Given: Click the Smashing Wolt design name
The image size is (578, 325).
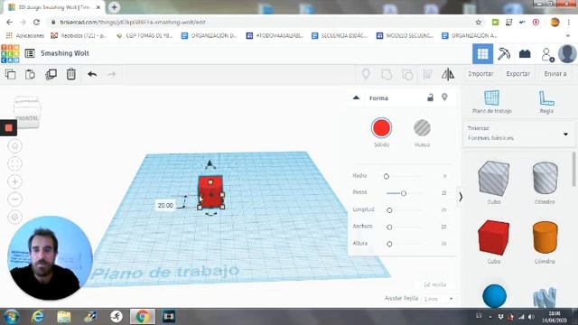Looking at the screenshot, I should click(x=65, y=53).
